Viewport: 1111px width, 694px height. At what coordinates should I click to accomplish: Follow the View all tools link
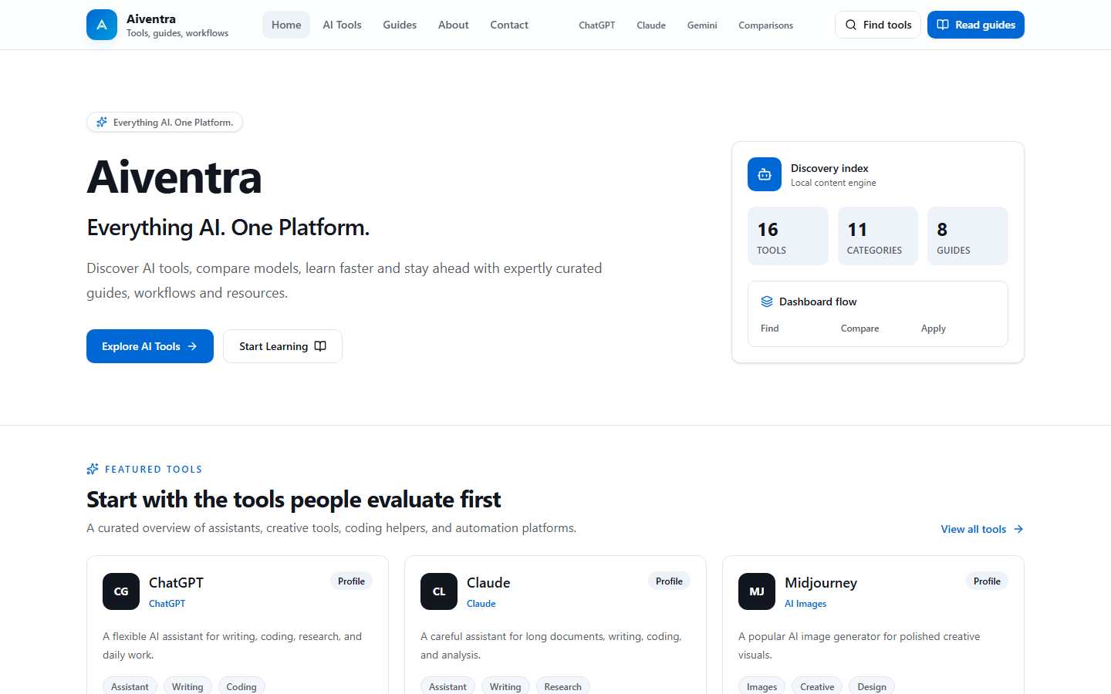[x=982, y=529]
